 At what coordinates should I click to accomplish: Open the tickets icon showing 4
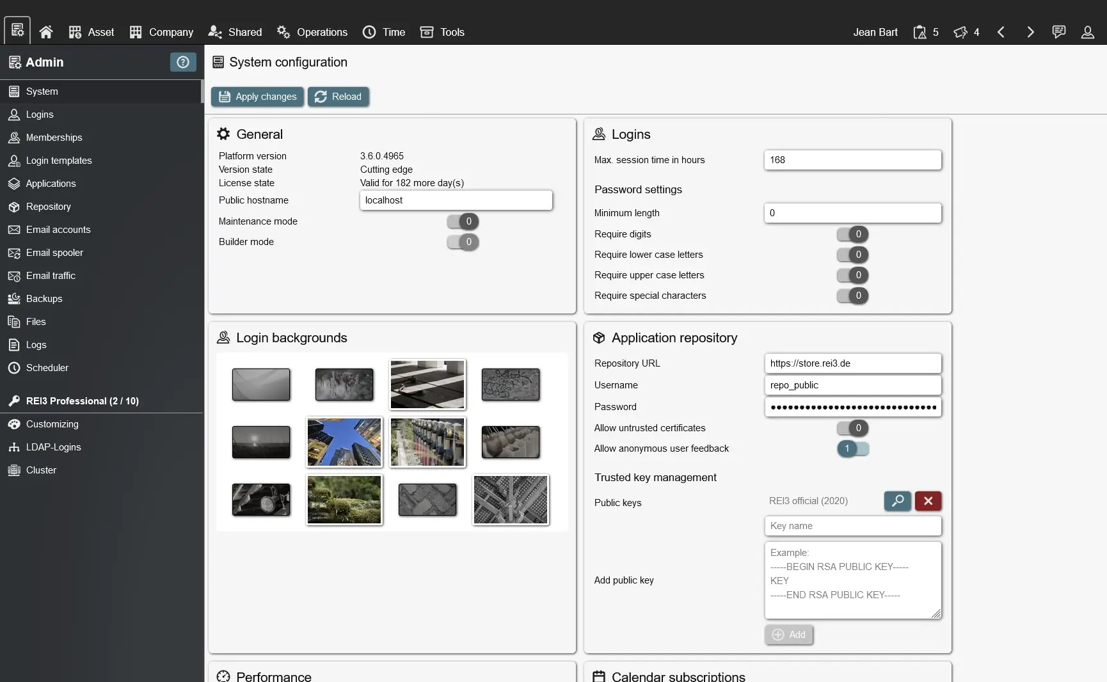965,32
